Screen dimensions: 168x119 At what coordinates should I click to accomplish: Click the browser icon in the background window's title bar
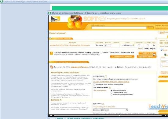click(x=2, y=2)
